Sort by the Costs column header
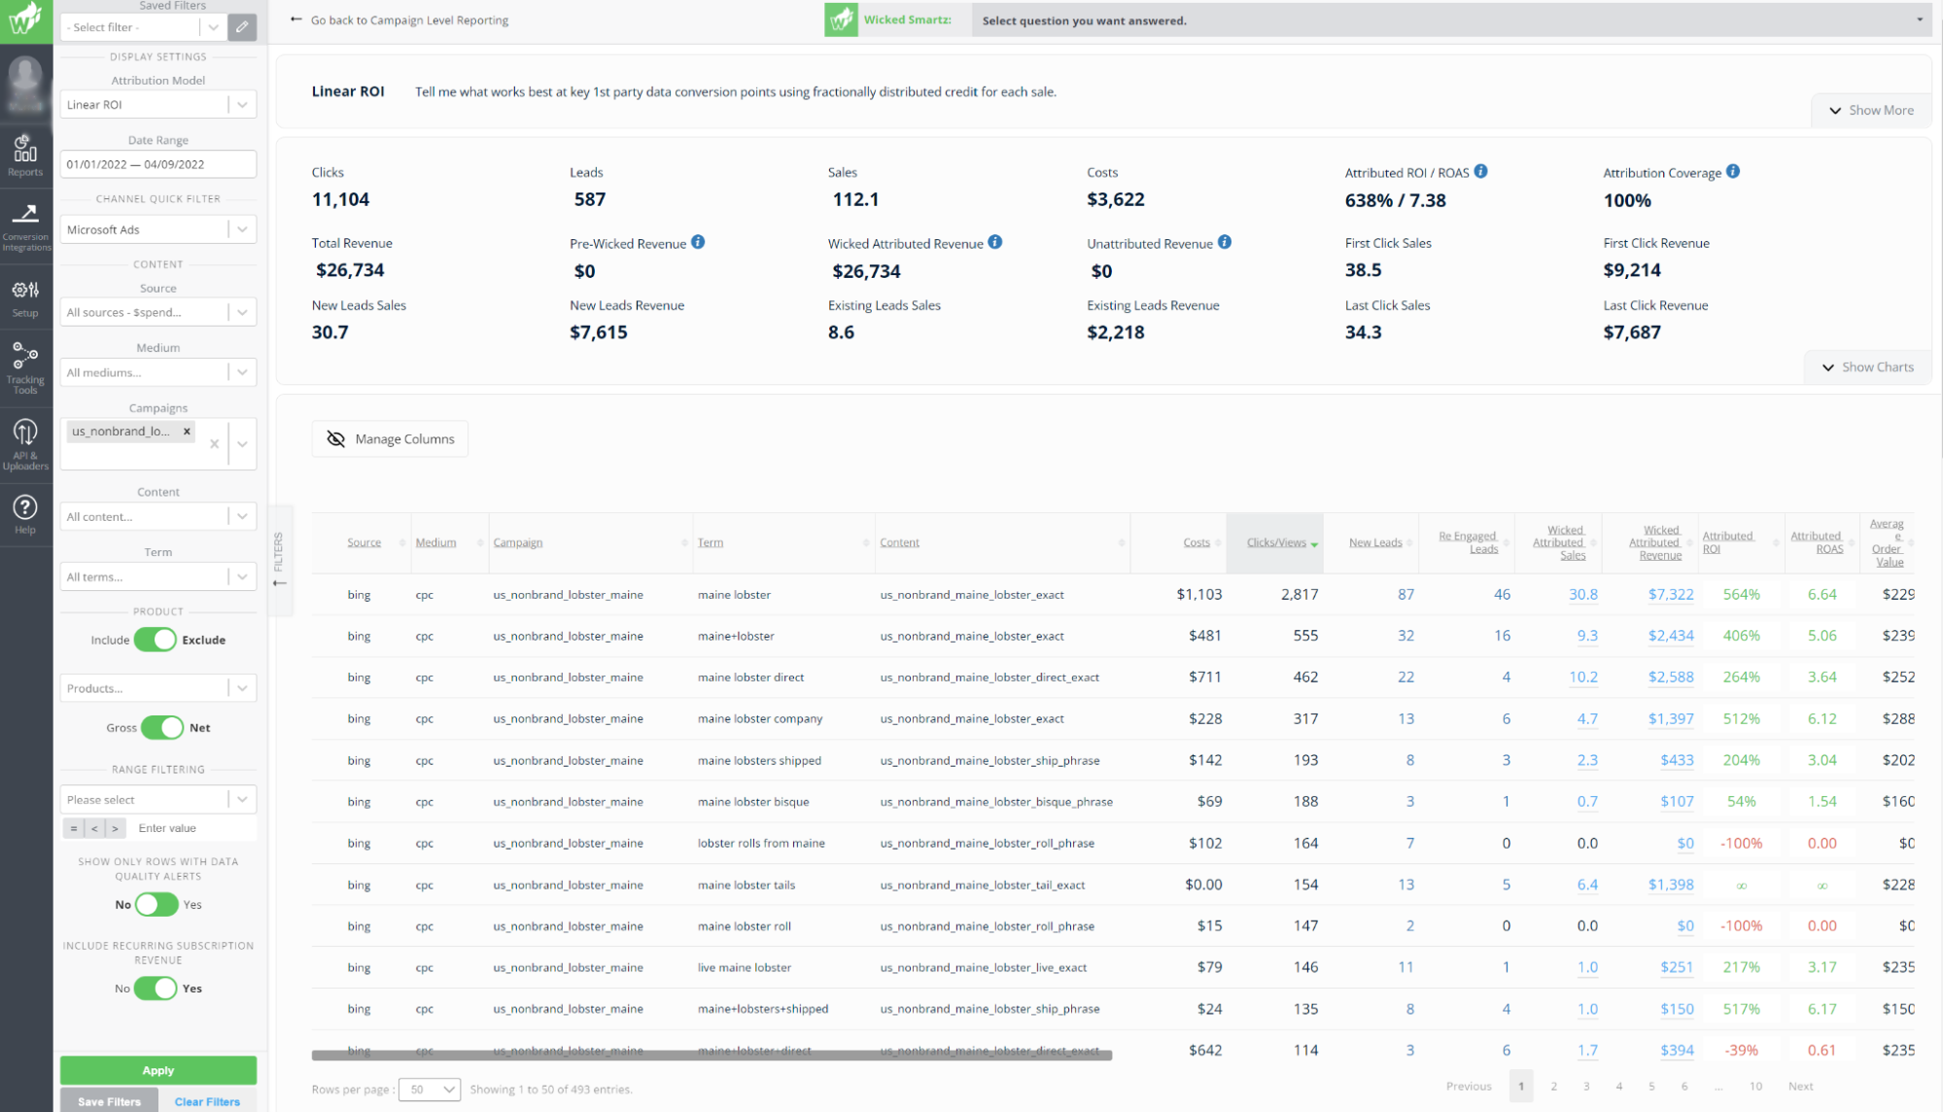 click(x=1197, y=542)
